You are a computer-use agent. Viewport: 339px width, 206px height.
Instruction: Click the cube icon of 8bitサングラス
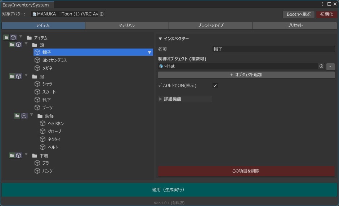click(37, 60)
